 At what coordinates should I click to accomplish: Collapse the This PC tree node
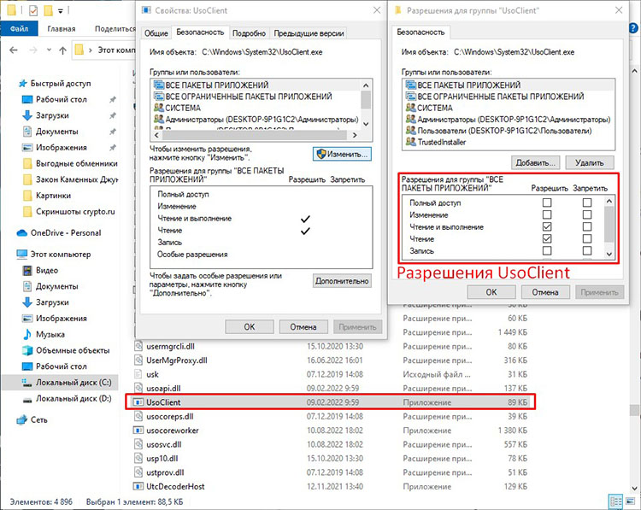10,254
